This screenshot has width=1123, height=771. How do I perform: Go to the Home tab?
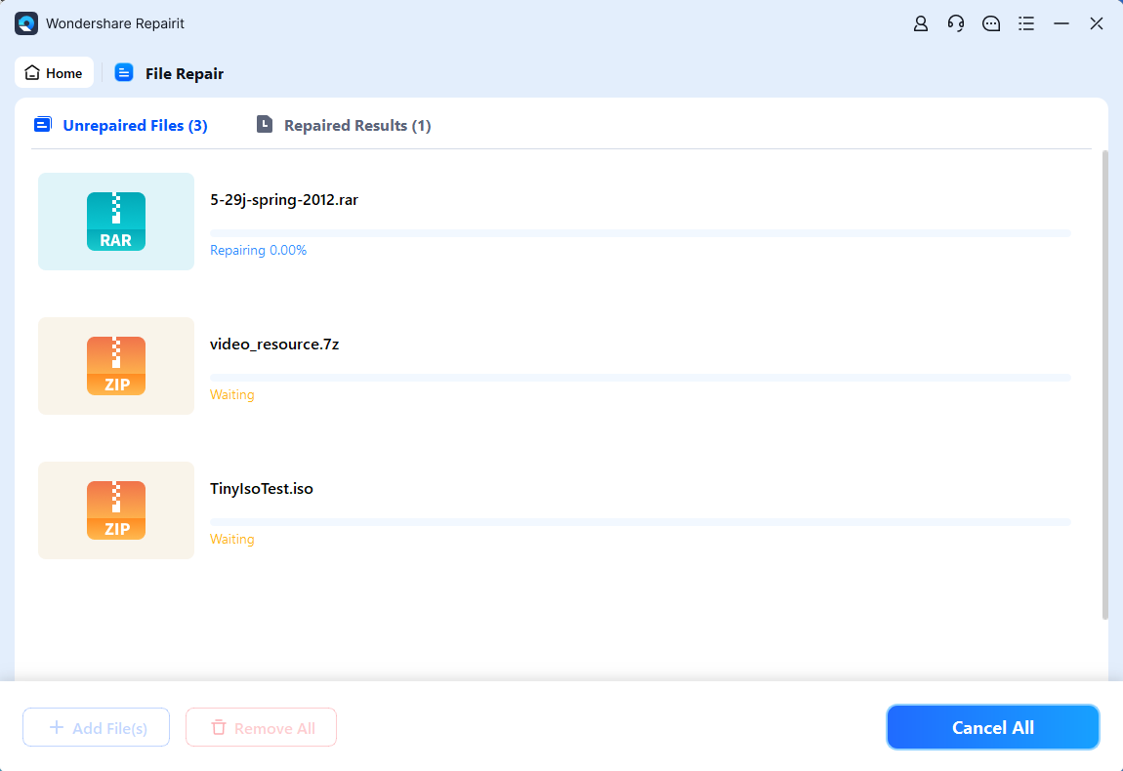(54, 73)
